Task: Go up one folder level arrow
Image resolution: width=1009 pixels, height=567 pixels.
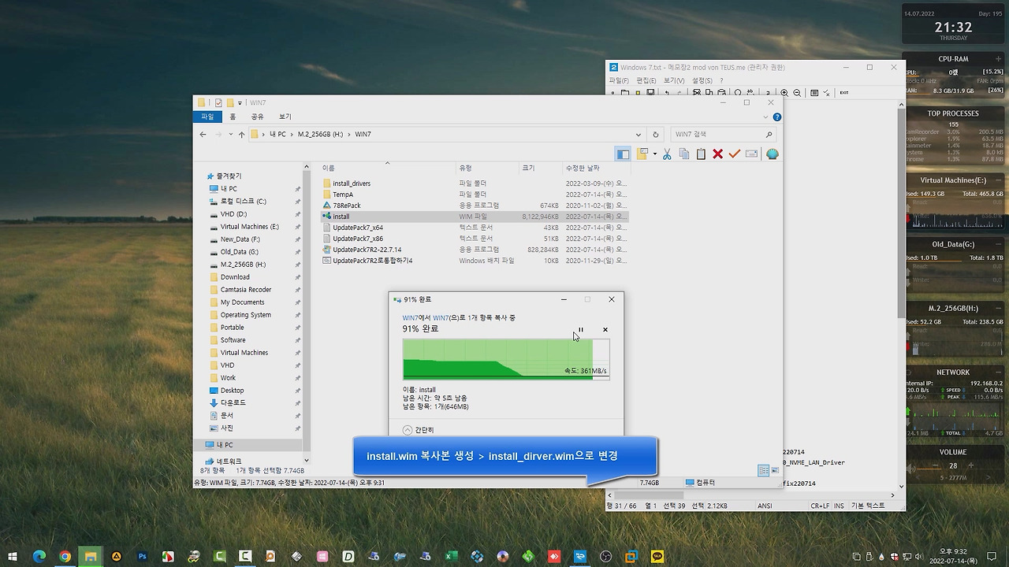Action: pos(241,135)
